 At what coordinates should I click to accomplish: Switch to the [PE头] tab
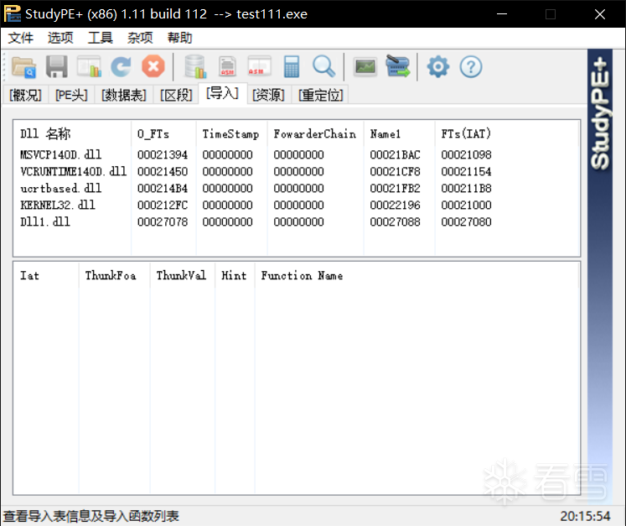71,95
